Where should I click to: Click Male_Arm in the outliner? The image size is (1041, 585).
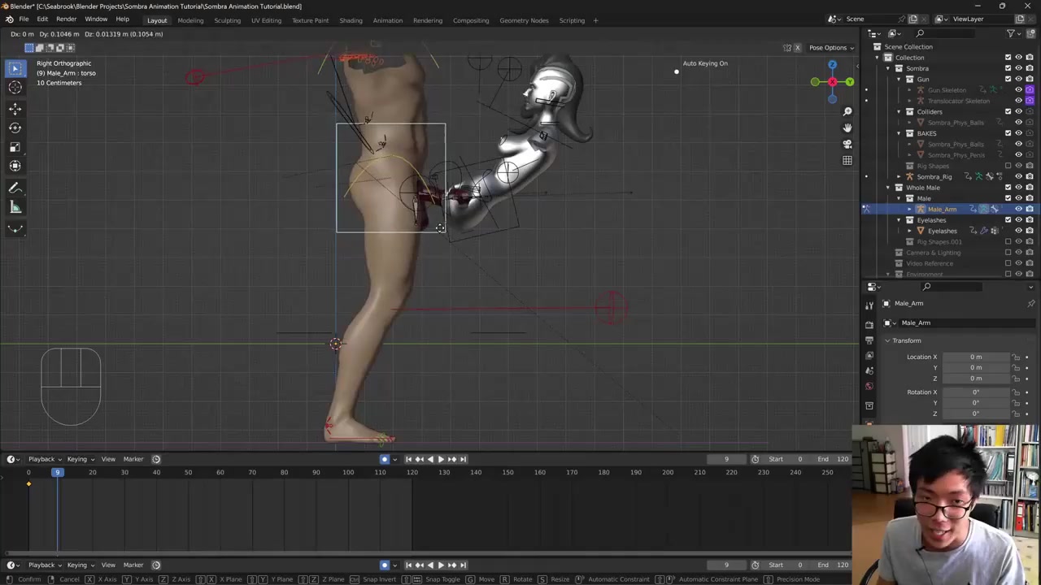point(942,209)
